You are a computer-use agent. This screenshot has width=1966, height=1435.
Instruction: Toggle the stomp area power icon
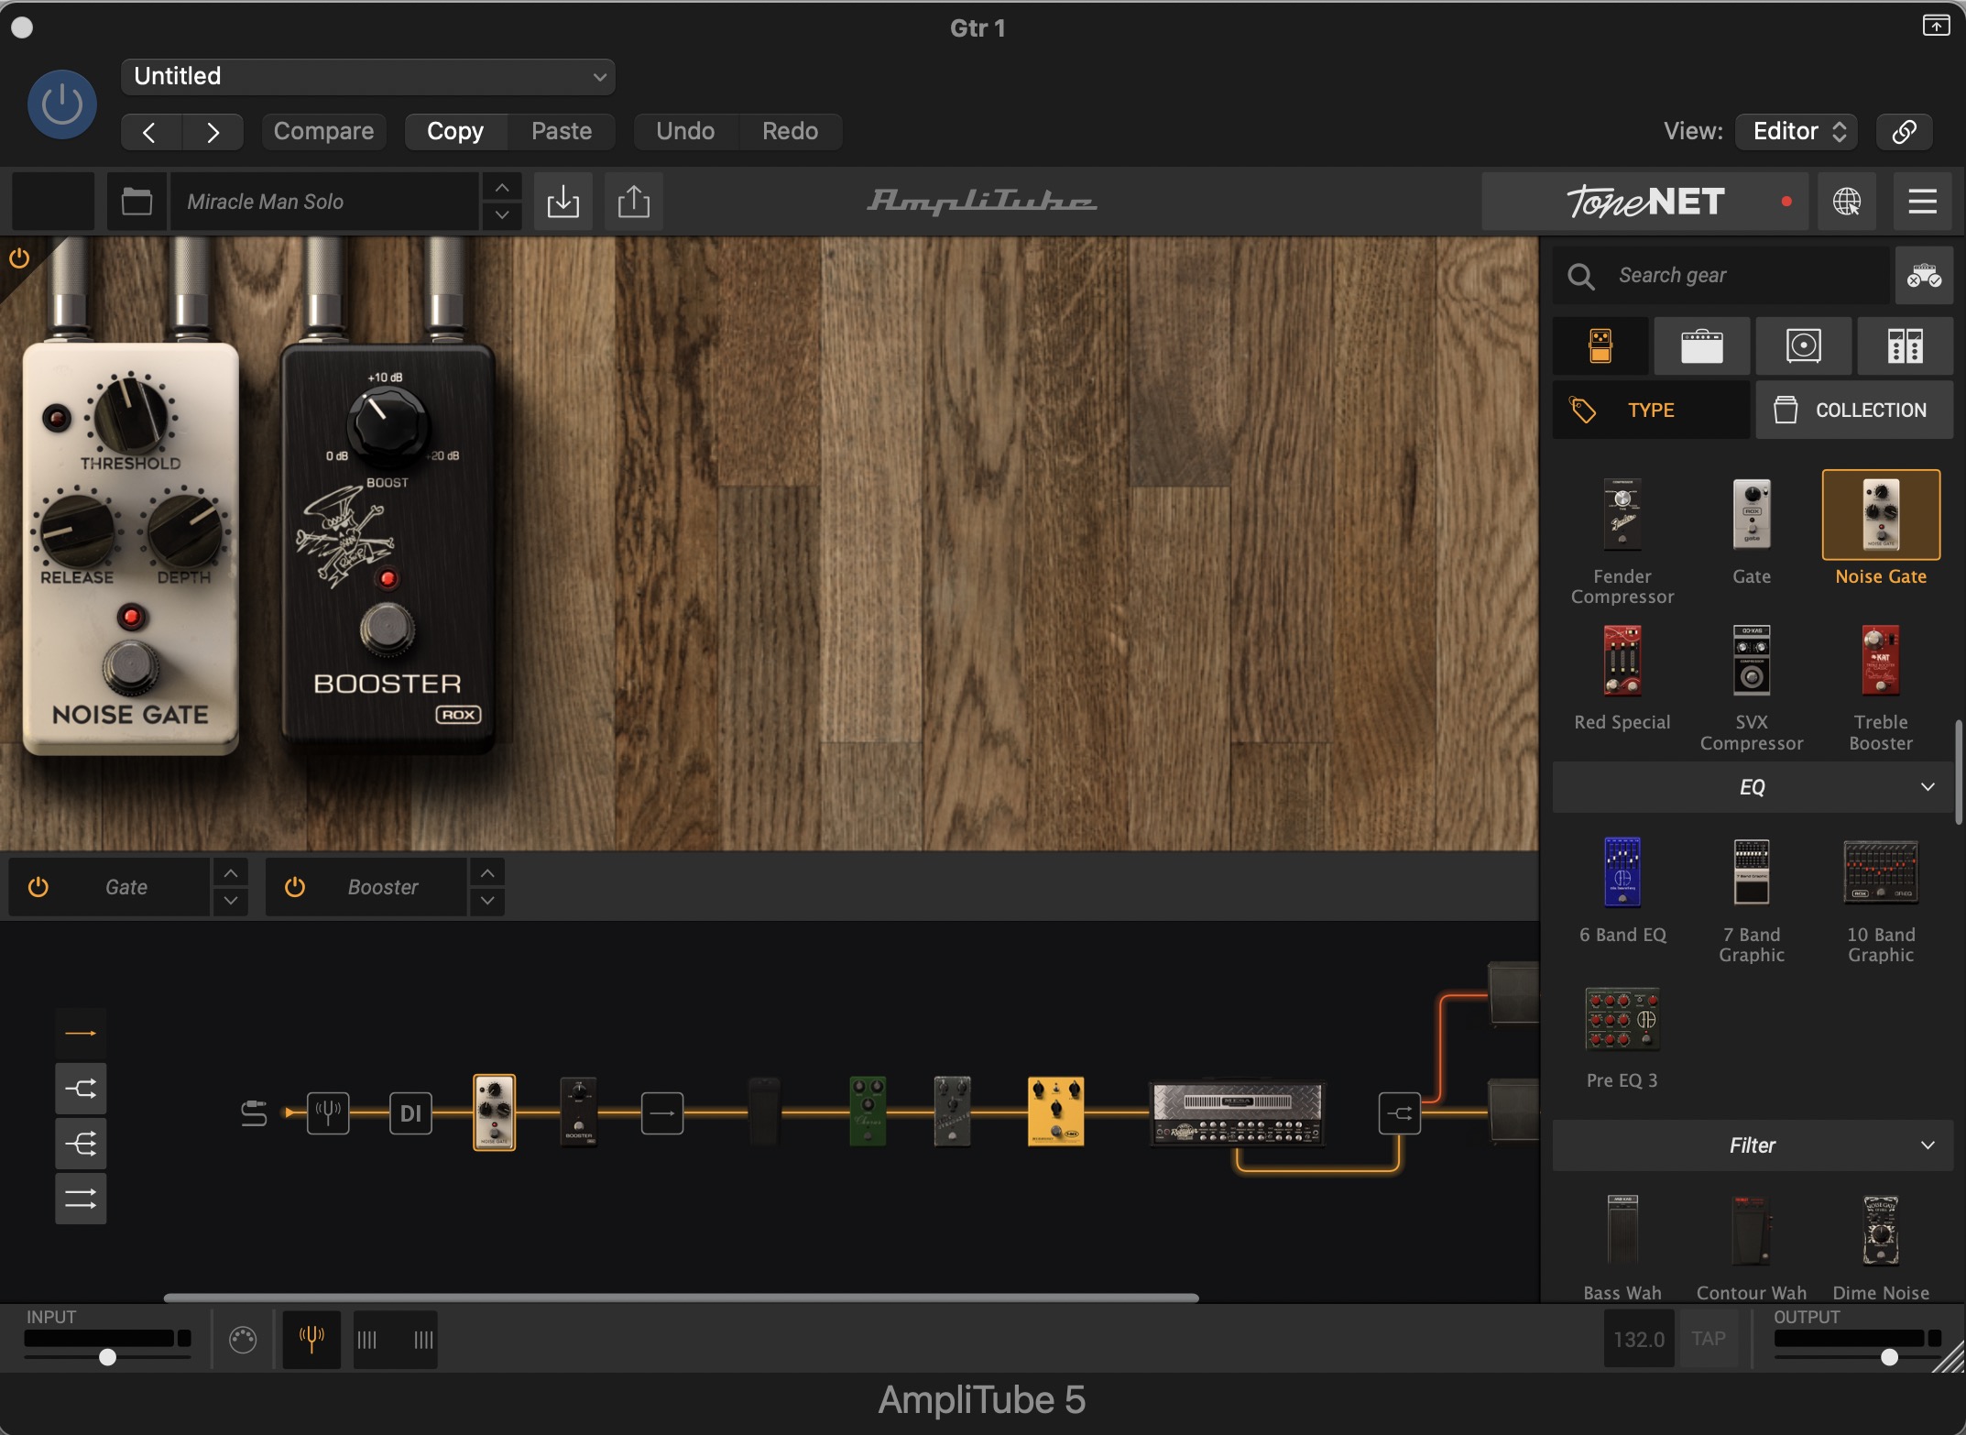pyautogui.click(x=19, y=258)
